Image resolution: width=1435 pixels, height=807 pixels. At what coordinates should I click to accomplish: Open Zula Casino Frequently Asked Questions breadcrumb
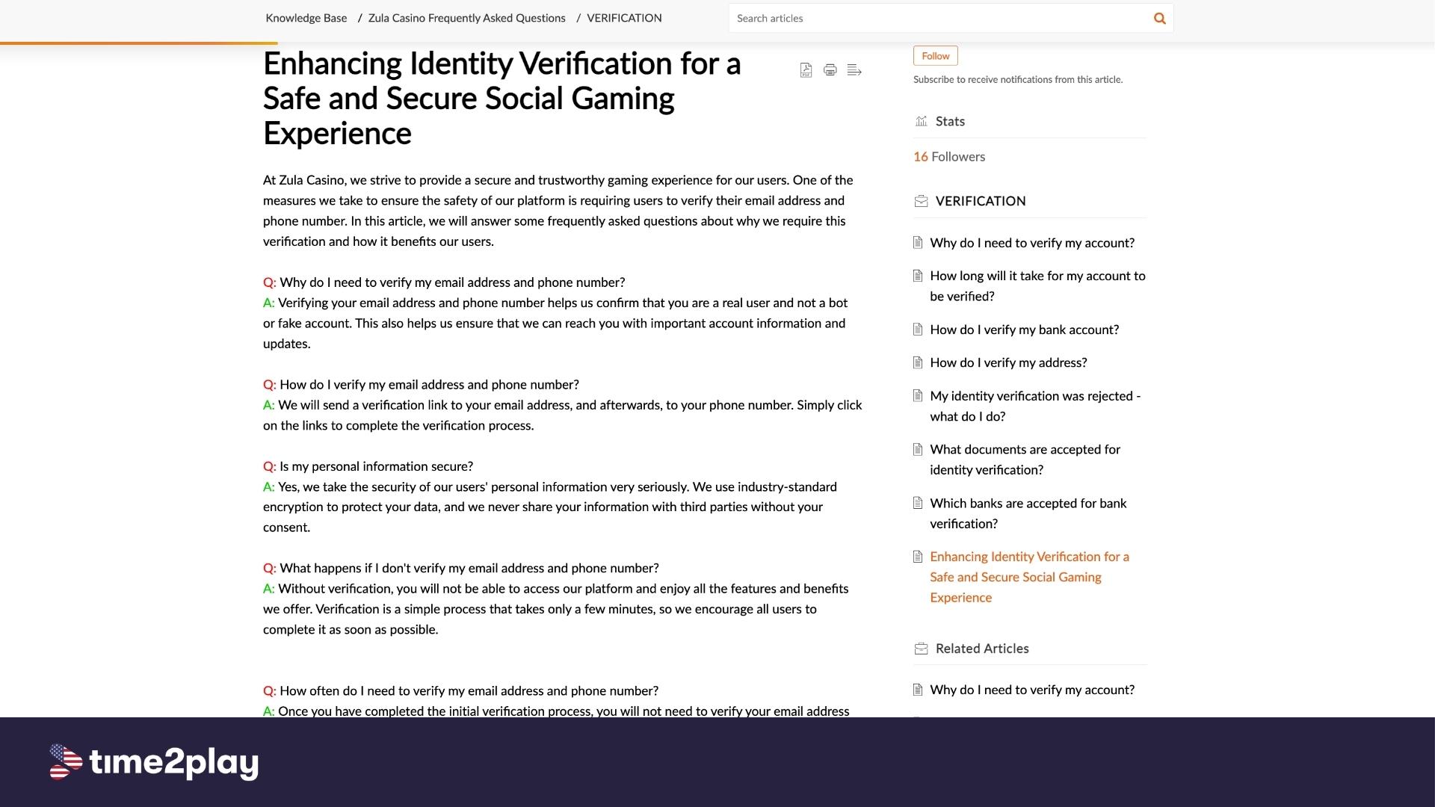coord(466,18)
